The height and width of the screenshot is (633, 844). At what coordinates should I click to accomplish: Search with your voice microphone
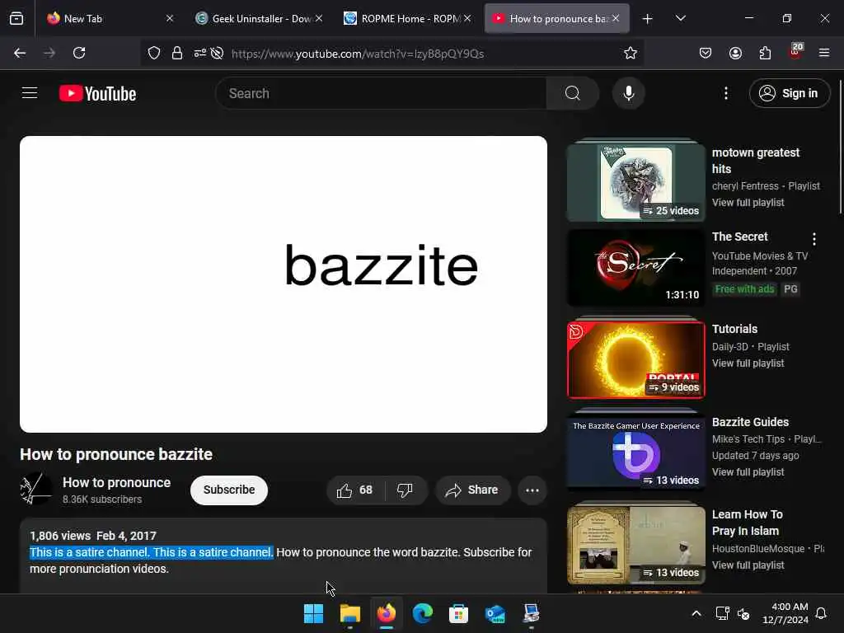[628, 93]
